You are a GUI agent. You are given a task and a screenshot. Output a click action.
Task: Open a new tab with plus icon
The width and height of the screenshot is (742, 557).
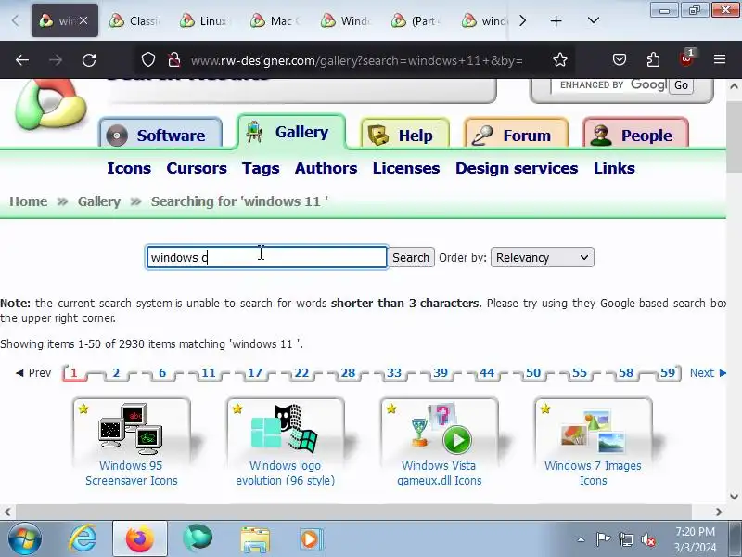556,20
